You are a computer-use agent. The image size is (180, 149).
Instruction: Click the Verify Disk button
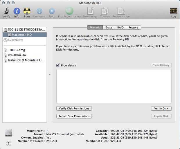[161, 108]
